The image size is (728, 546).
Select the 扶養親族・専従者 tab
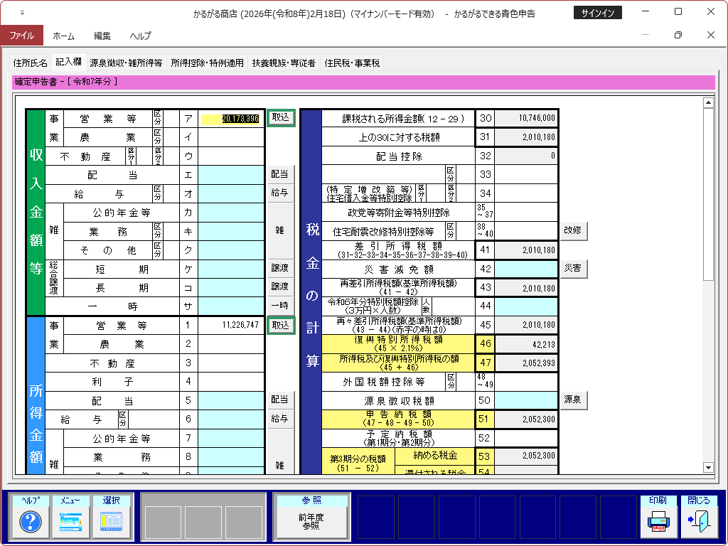click(283, 63)
